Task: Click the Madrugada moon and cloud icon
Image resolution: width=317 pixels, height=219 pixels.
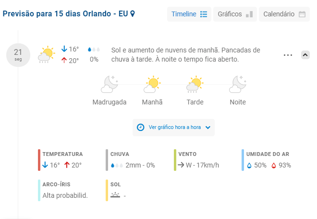Action: [110, 84]
